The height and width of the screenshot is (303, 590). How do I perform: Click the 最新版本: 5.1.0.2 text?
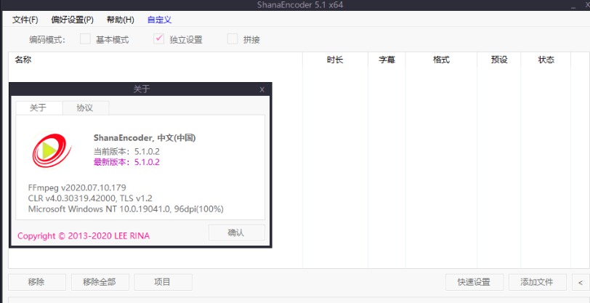(126, 162)
